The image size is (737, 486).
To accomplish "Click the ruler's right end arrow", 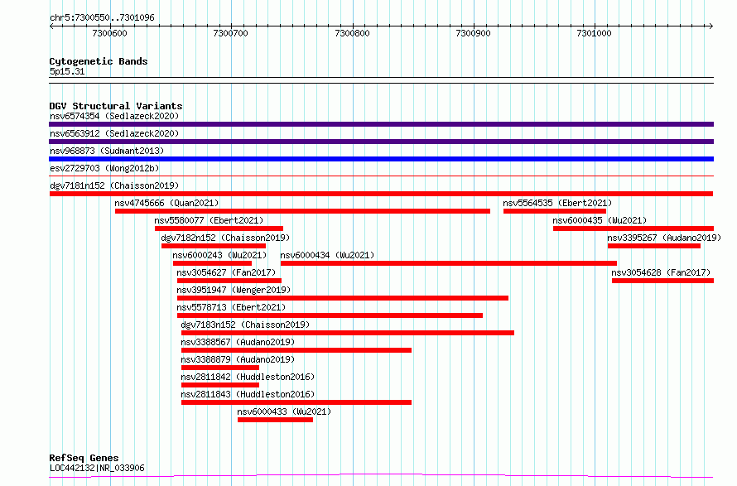I will (711, 26).
